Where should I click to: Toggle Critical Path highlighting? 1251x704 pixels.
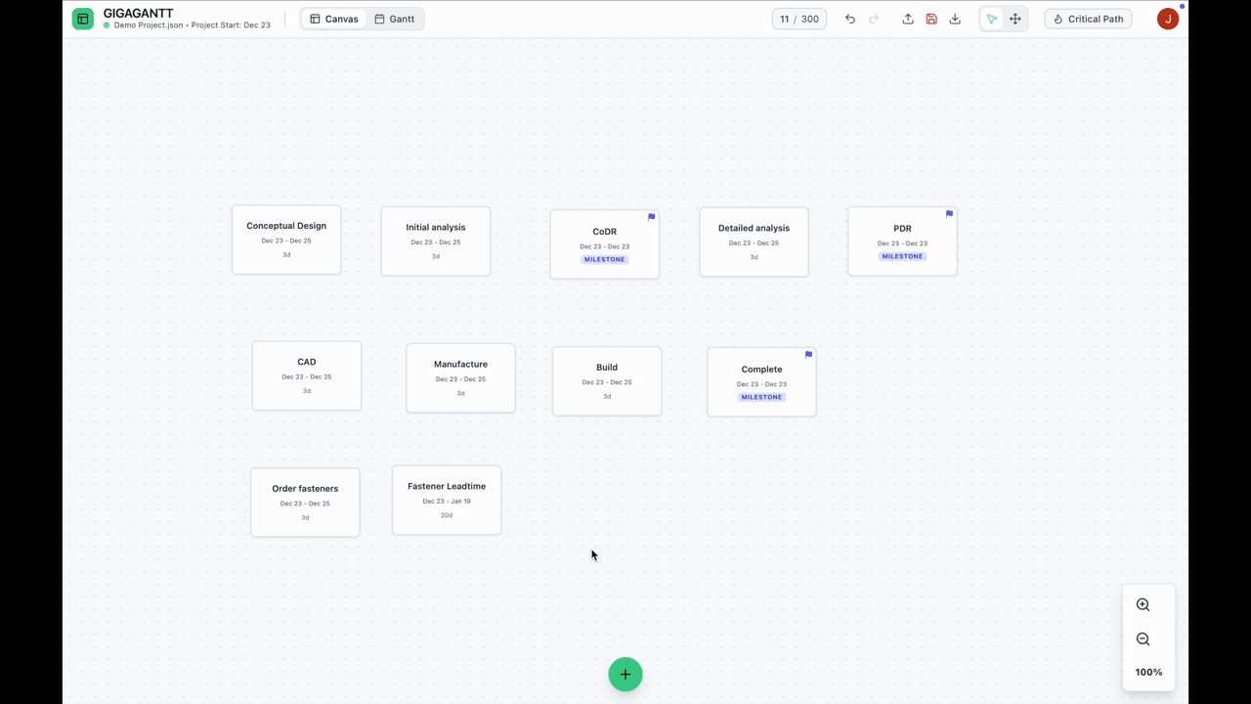(x=1088, y=19)
